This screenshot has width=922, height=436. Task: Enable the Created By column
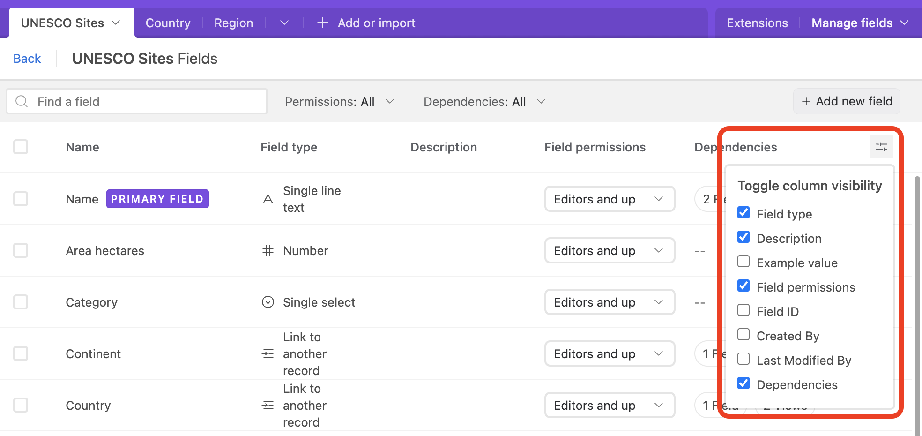click(x=744, y=335)
